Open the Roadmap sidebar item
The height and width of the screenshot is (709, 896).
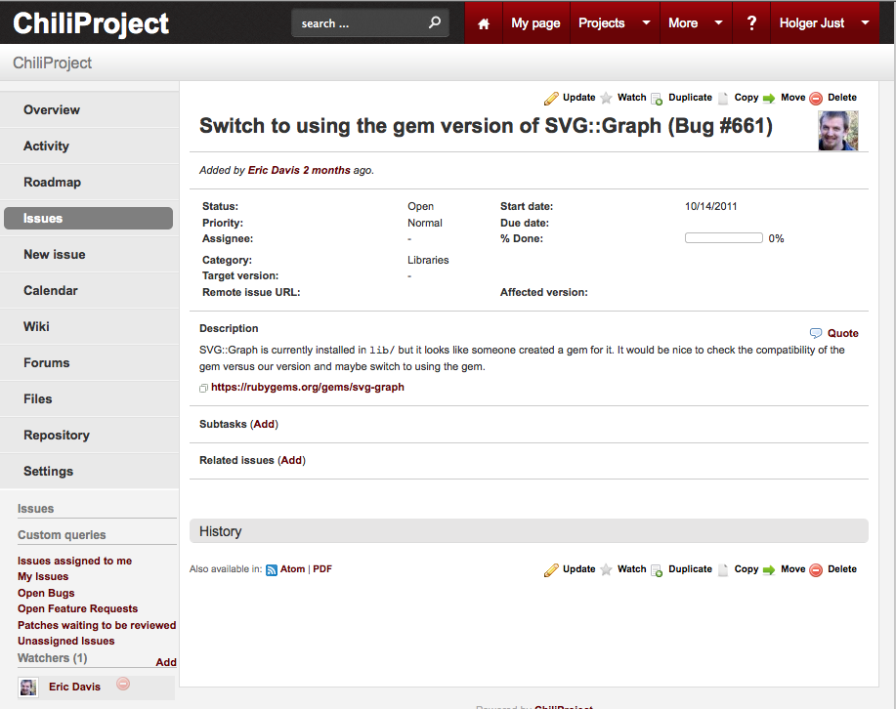(90, 183)
